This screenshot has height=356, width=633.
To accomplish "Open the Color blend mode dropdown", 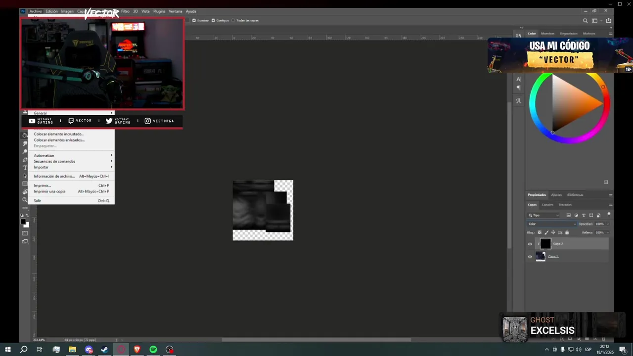I will tap(552, 224).
